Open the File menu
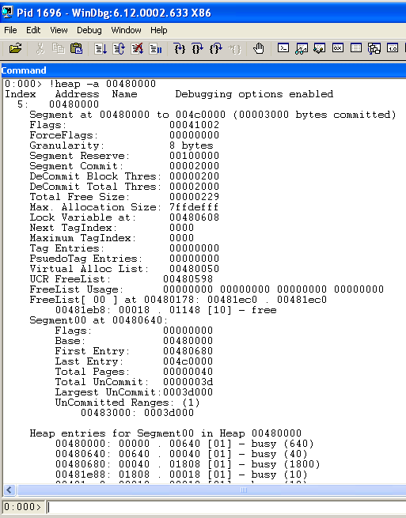406x518 pixels. tap(10, 30)
